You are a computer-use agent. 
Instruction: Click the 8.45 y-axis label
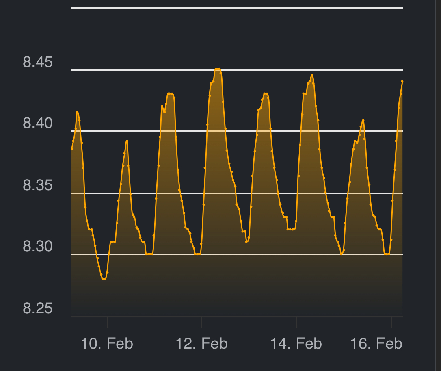38,62
